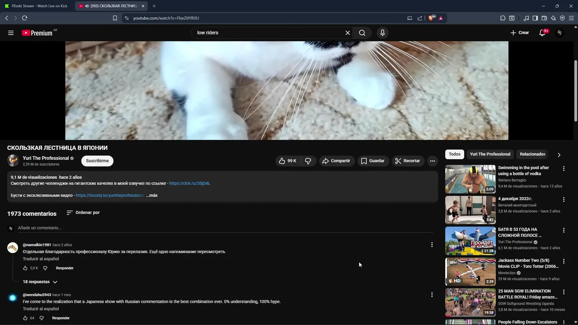Toggle browser sidebar panel icon
Image resolution: width=578 pixels, height=325 pixels.
point(535,18)
